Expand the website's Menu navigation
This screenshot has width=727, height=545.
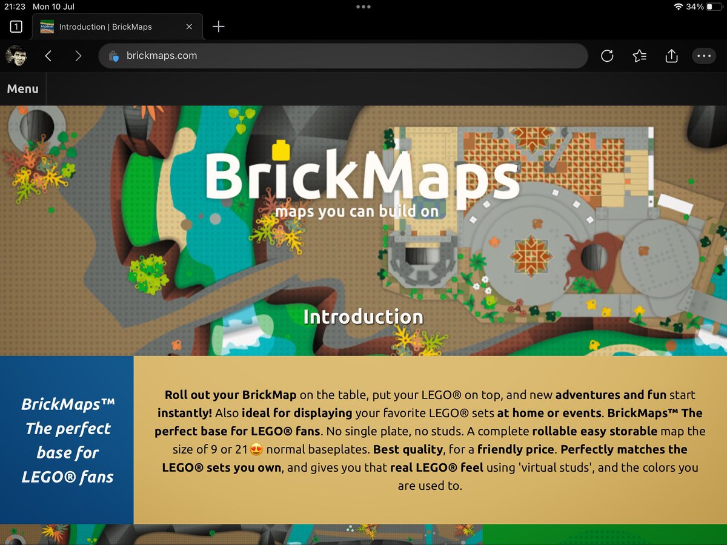click(x=22, y=88)
